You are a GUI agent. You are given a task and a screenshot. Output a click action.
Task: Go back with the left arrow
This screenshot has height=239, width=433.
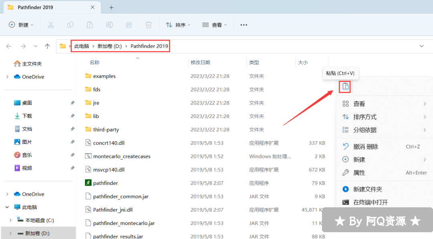click(x=9, y=46)
